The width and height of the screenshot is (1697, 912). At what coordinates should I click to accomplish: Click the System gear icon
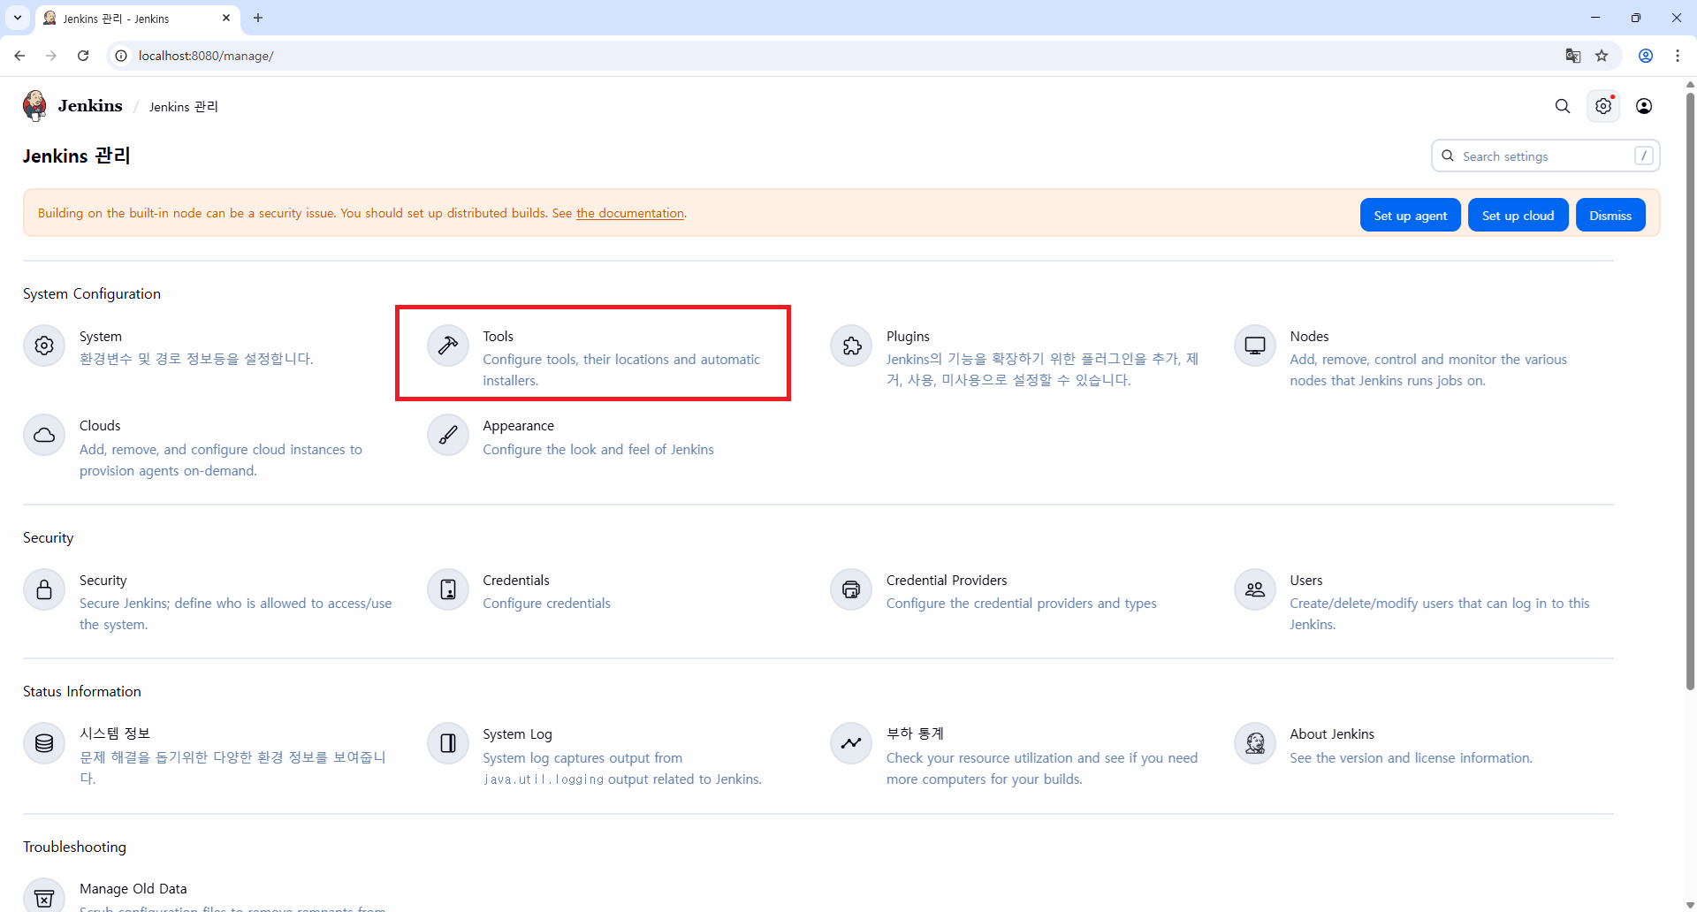tap(44, 346)
